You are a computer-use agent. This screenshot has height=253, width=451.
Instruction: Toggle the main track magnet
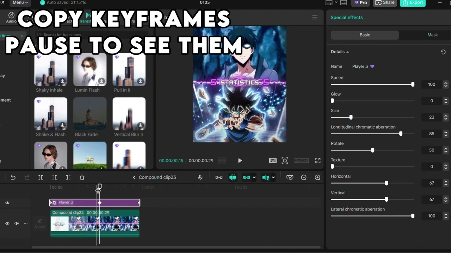tap(219, 177)
